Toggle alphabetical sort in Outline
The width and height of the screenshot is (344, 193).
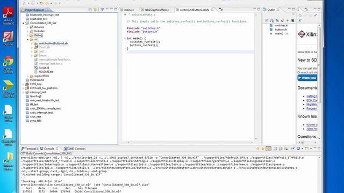point(272,20)
